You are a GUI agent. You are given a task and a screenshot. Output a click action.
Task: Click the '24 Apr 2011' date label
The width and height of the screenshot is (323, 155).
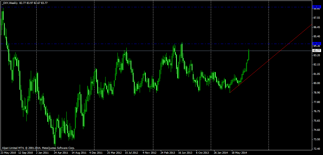pyautogui.click(x=61, y=153)
